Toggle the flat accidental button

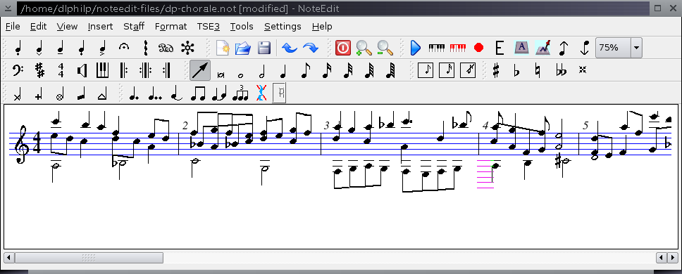point(516,71)
